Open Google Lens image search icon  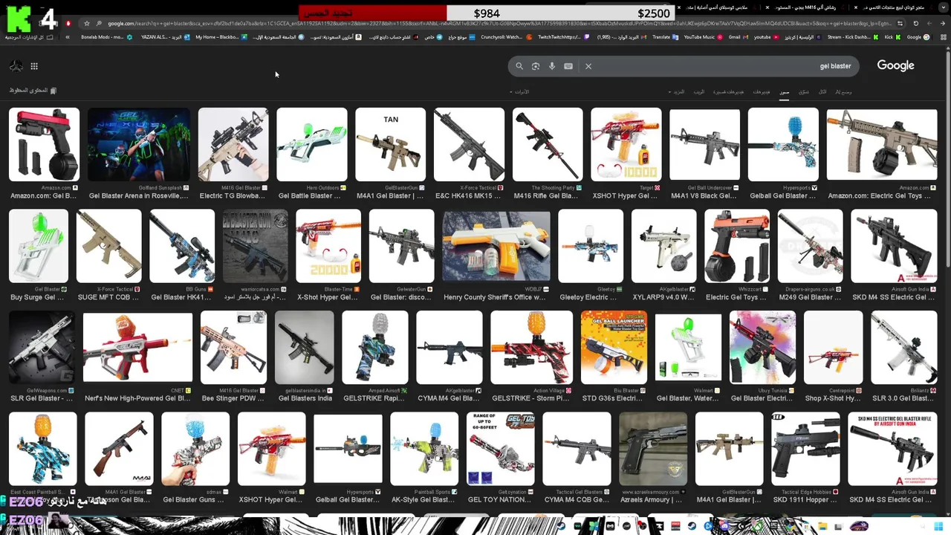point(536,66)
